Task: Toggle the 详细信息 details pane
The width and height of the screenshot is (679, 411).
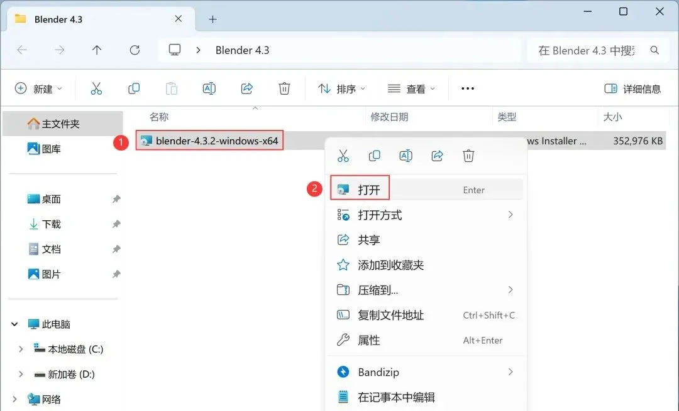Action: [x=632, y=88]
